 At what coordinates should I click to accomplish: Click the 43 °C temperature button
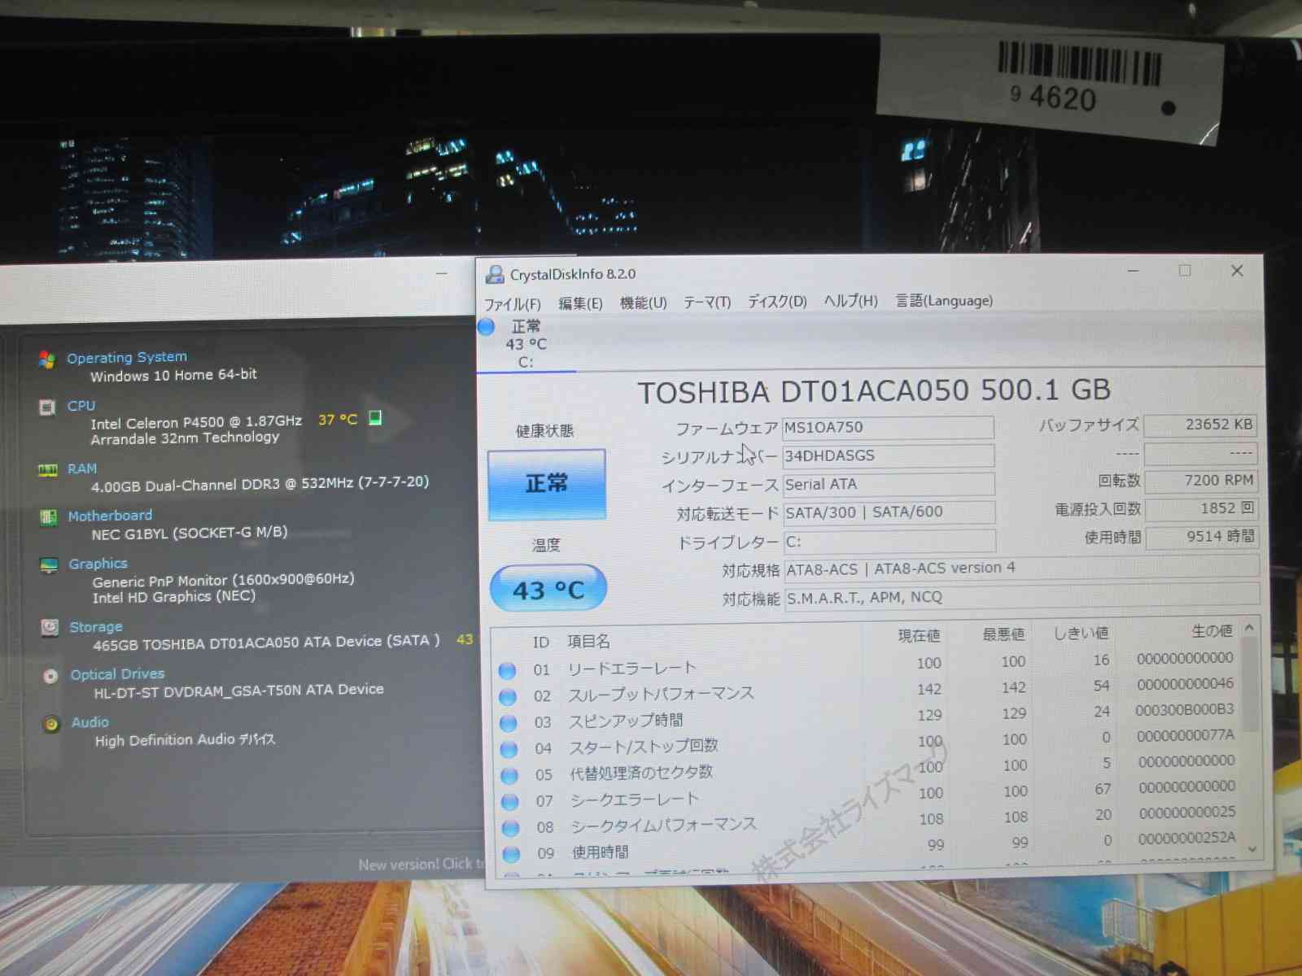tap(548, 589)
